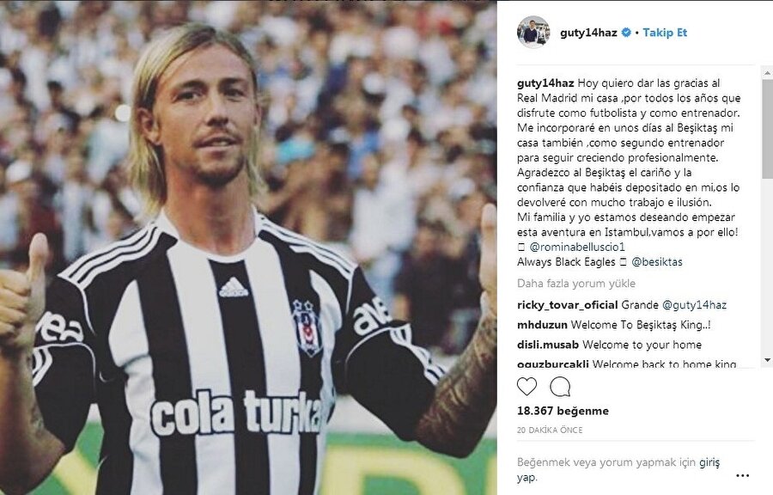View who liked via 18.367 beğenme
The height and width of the screenshot is (495, 773).
coord(563,411)
